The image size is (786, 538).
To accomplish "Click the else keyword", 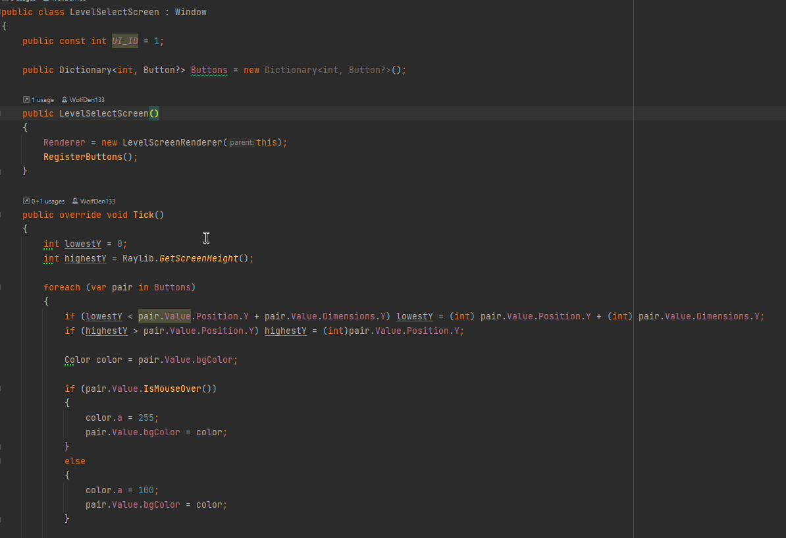I will point(74,462).
